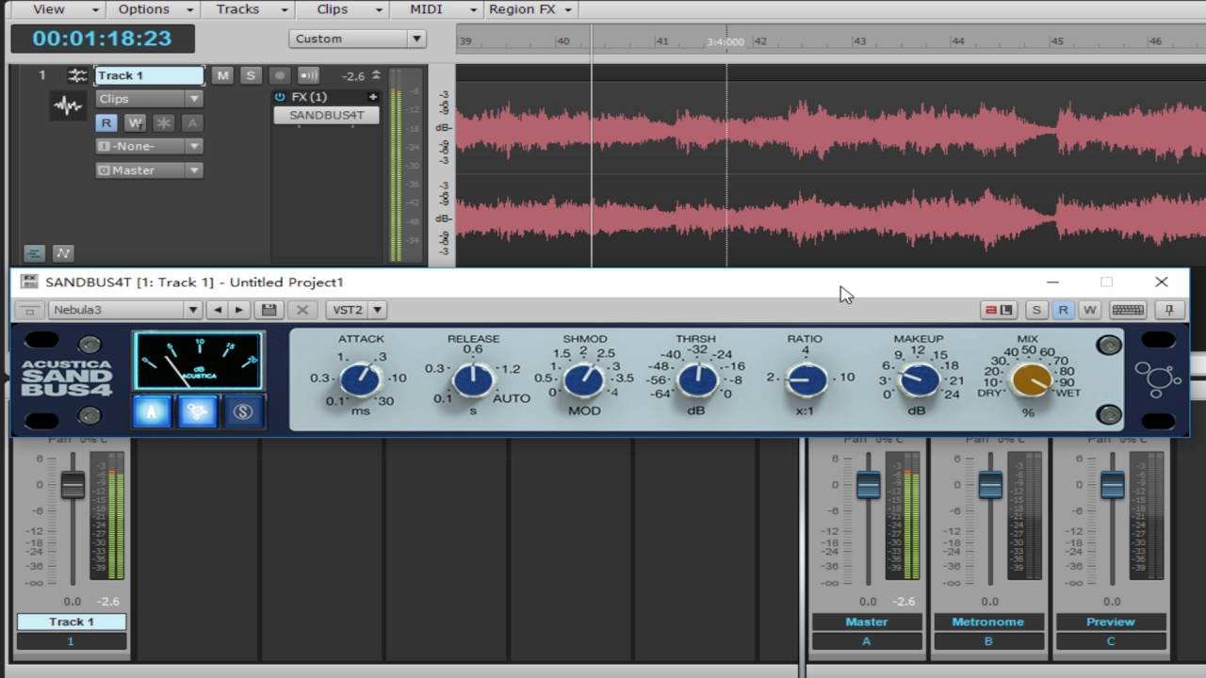Maximize Track 1 with the double-arrow icon
Viewport: 1206px width, 678px height.
376,75
